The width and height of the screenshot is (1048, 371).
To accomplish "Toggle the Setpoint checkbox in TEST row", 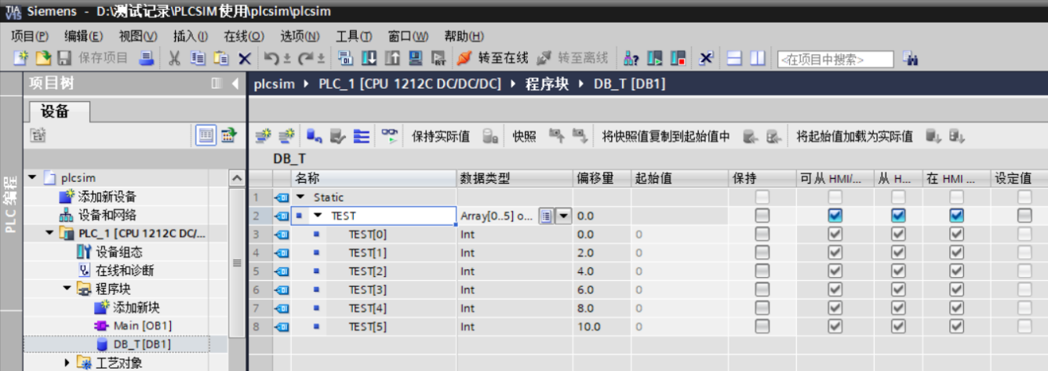I will (x=1024, y=216).
